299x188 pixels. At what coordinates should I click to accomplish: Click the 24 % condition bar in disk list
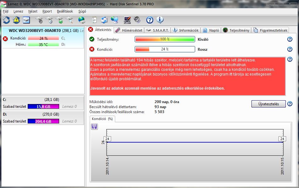[x=43, y=38]
